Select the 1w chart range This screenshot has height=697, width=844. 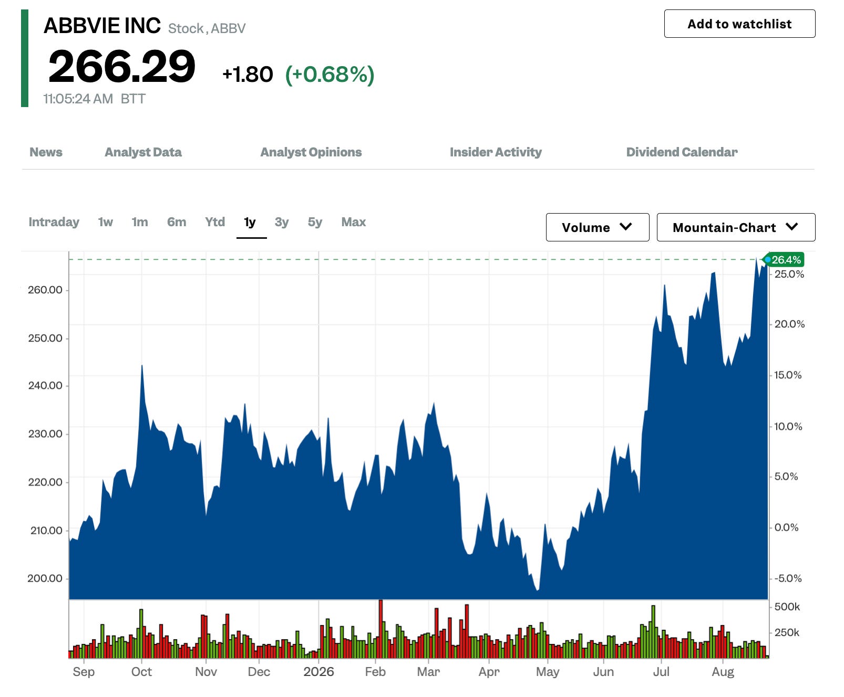coord(105,222)
